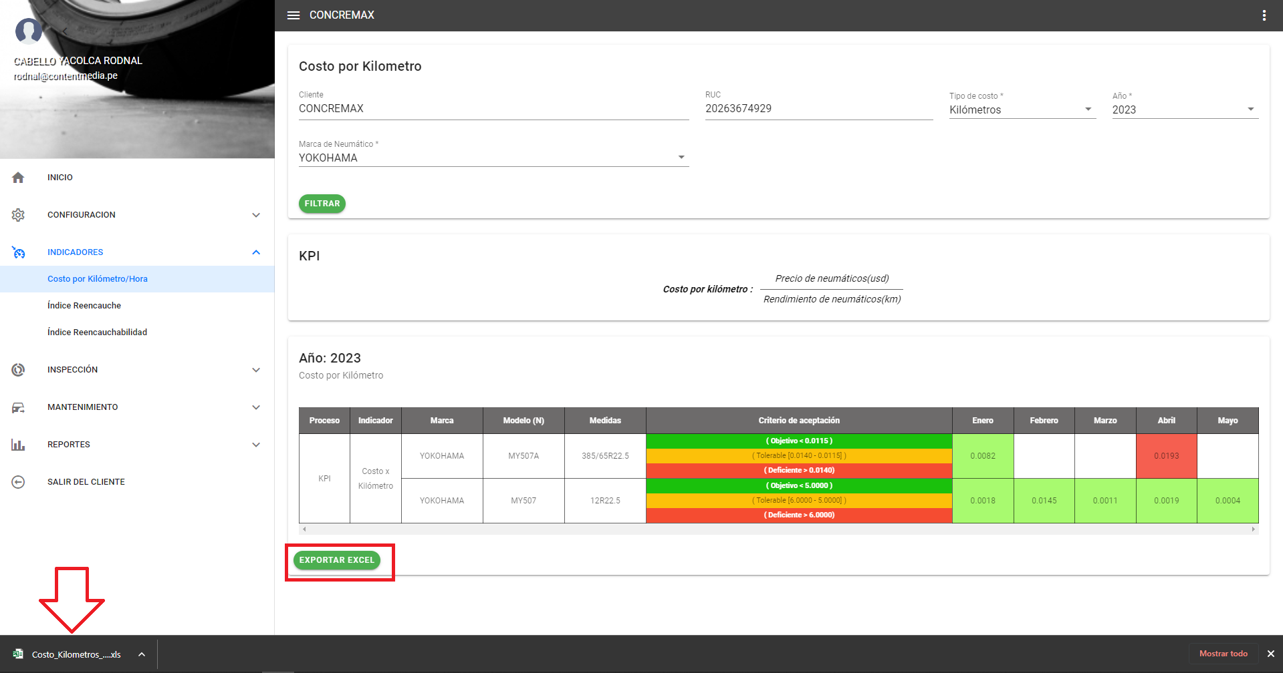Open the Año dropdown showing 2023
Screen dimensions: 1283x673
(1184, 109)
